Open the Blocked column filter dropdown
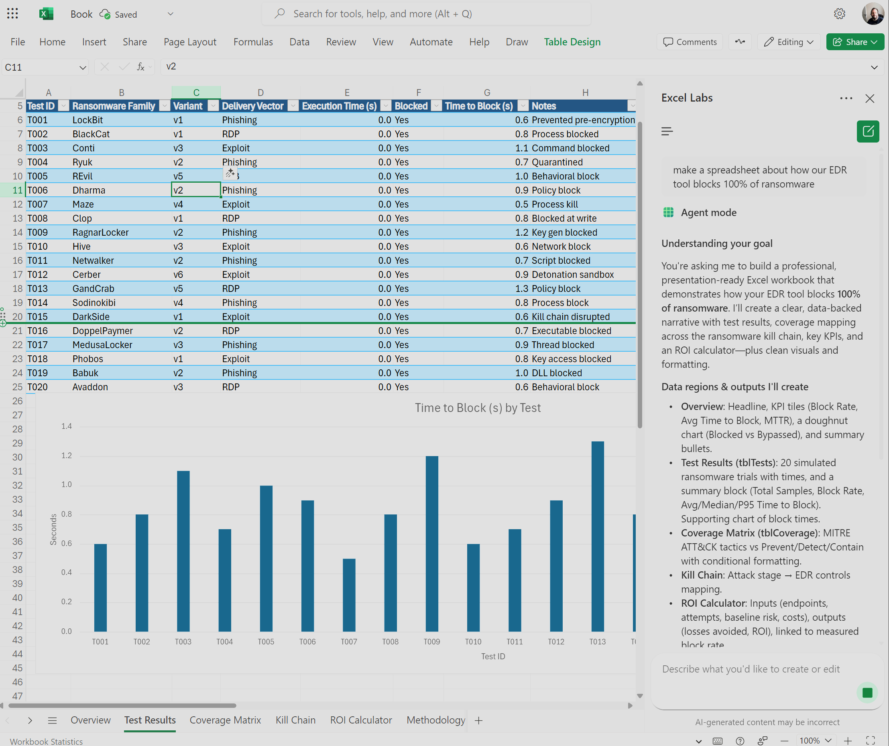Image resolution: width=889 pixels, height=746 pixels. point(436,106)
